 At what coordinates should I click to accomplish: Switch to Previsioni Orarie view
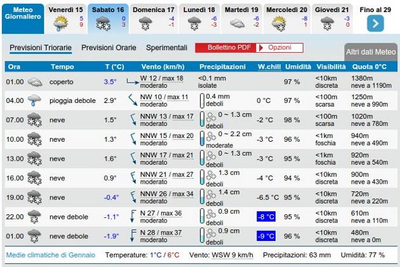click(108, 48)
